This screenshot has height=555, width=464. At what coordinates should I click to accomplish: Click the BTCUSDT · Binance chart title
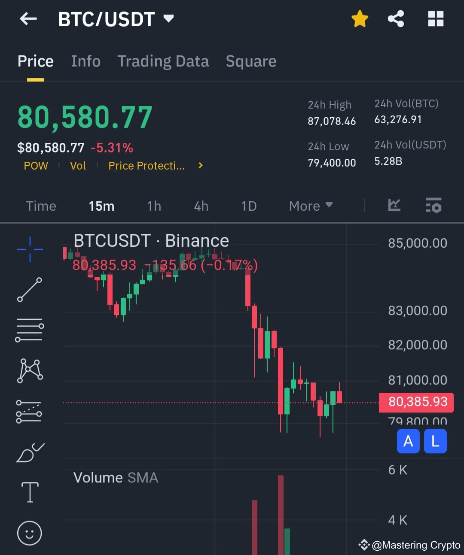pyautogui.click(x=151, y=241)
